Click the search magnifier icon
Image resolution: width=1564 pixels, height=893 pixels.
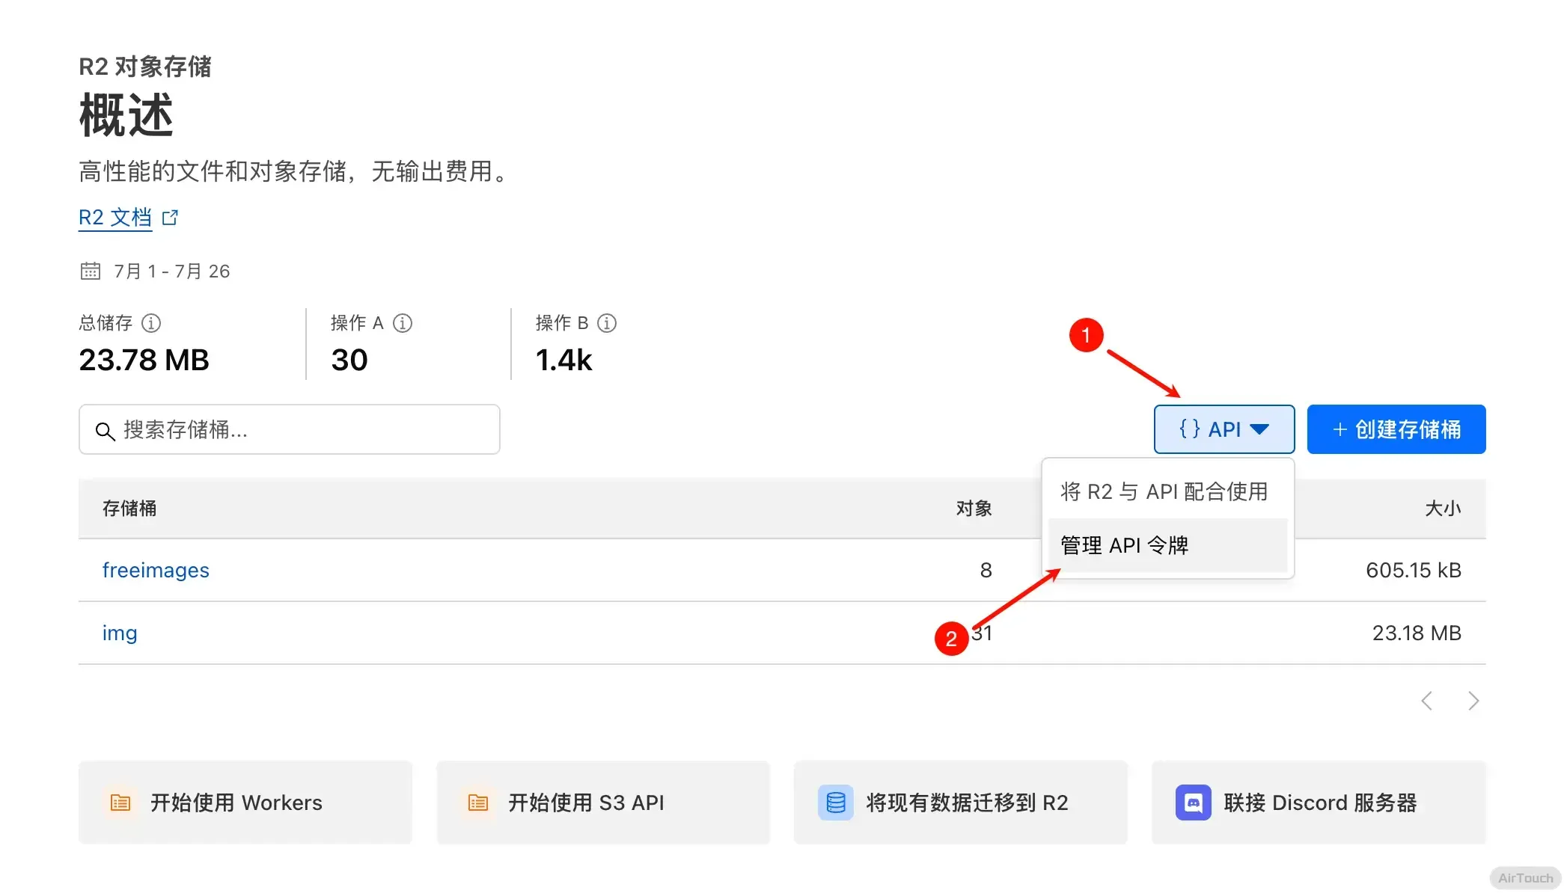pos(105,431)
